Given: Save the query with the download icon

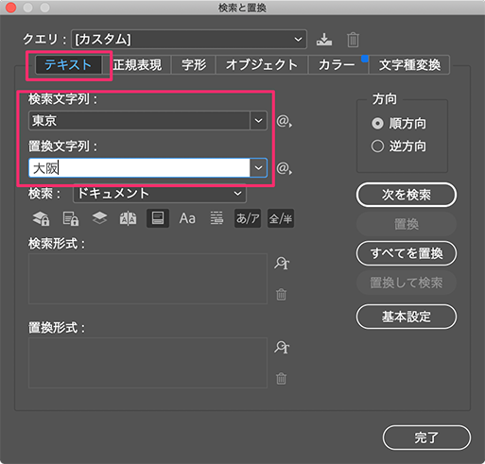Looking at the screenshot, I should 324,40.
